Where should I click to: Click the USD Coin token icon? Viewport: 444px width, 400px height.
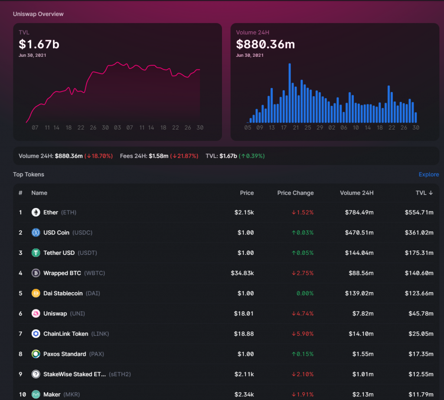(36, 232)
